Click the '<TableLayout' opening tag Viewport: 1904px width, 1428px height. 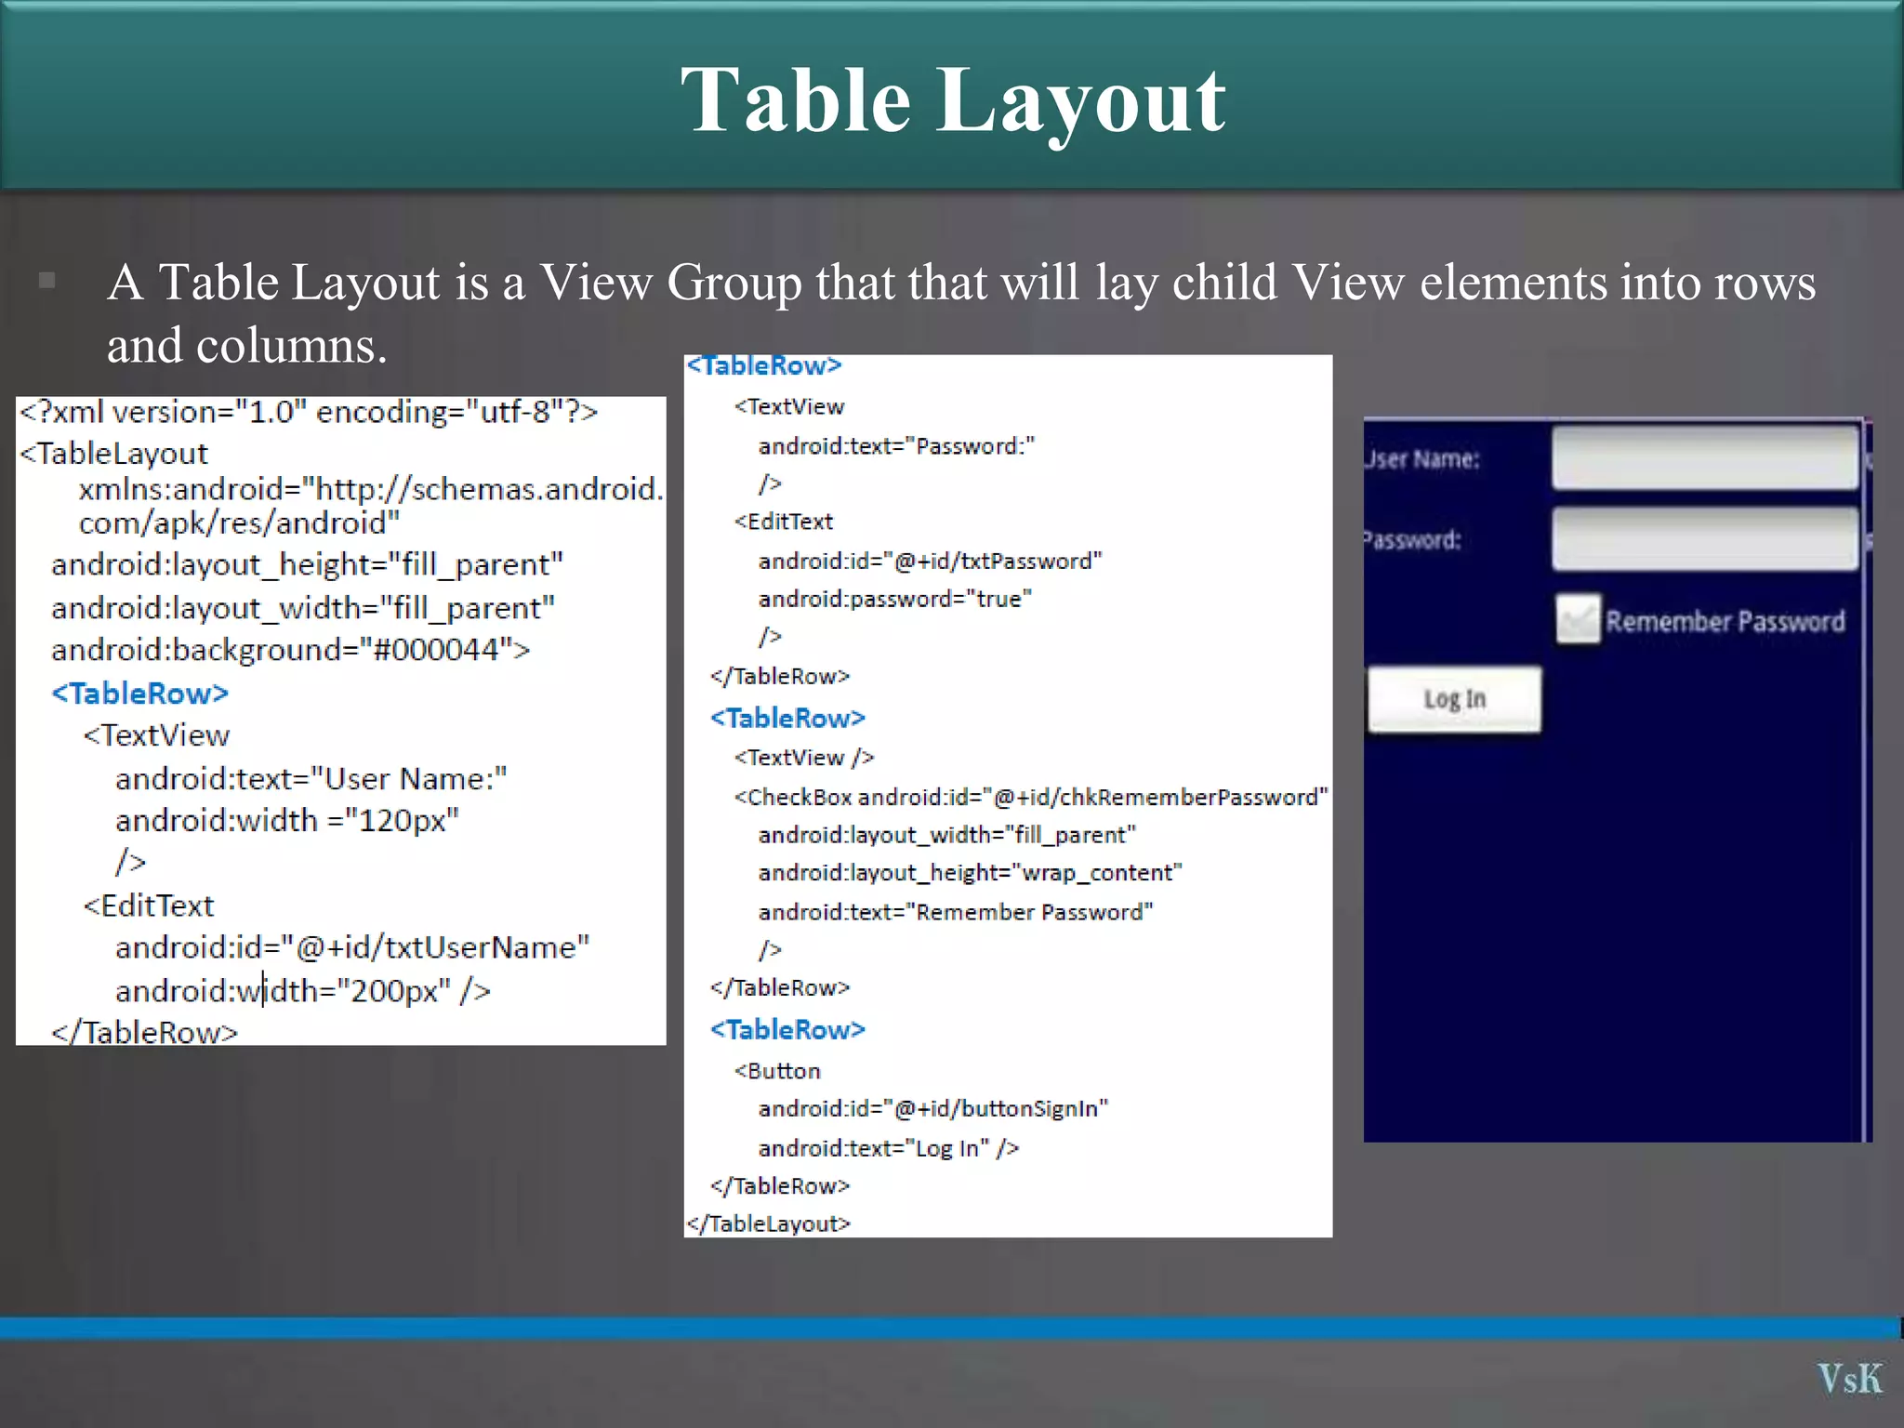point(113,454)
